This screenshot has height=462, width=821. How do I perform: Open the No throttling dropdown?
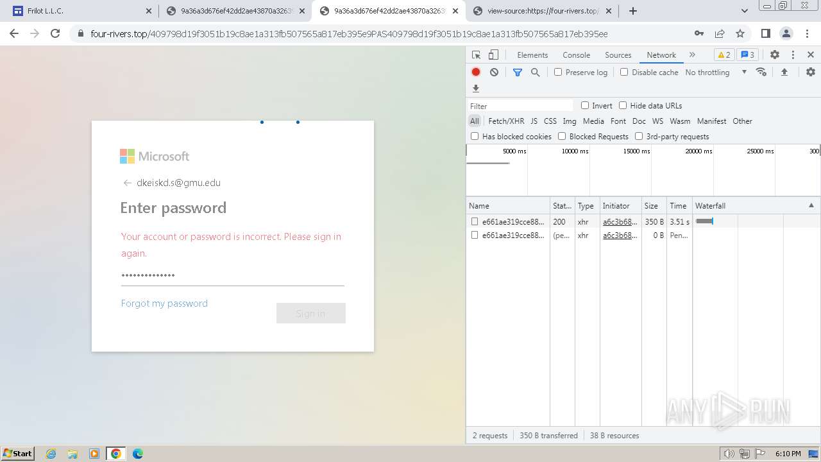point(716,73)
